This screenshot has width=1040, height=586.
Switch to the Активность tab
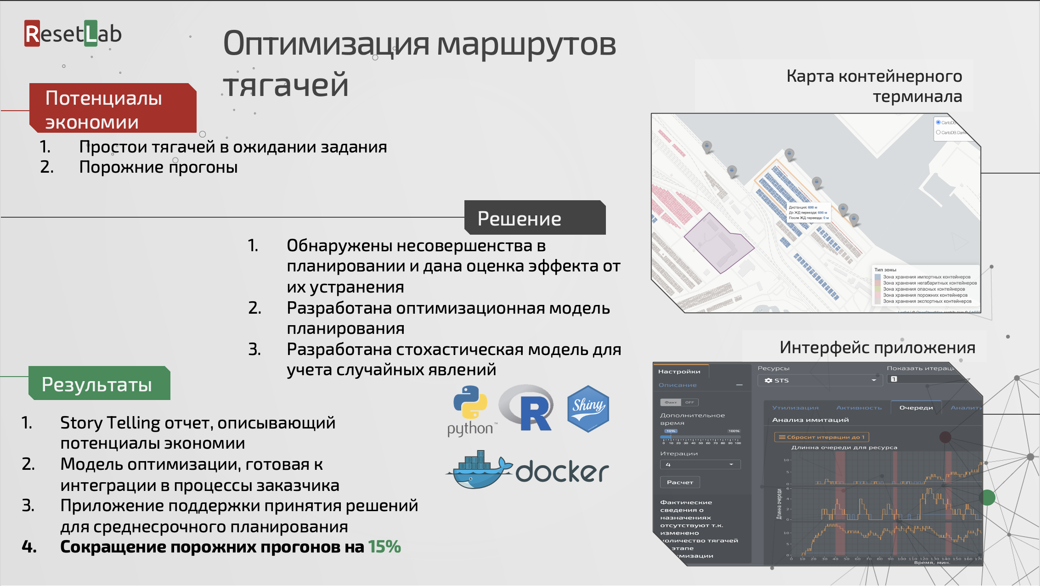(x=859, y=407)
